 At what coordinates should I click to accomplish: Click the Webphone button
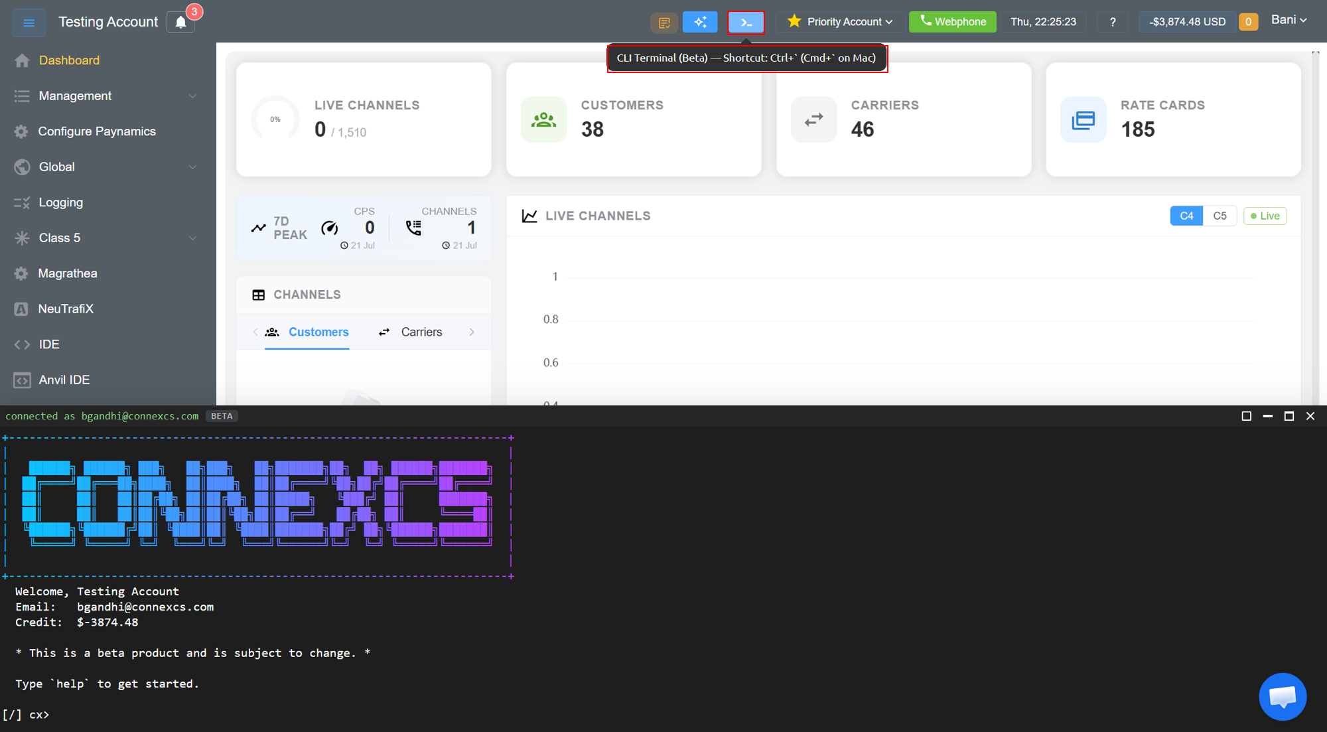(x=952, y=22)
